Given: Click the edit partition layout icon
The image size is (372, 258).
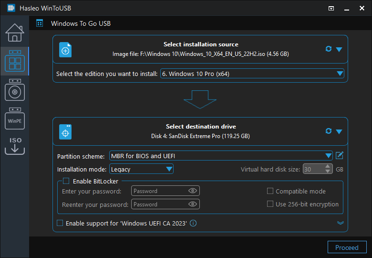Looking at the screenshot, I should [x=340, y=156].
